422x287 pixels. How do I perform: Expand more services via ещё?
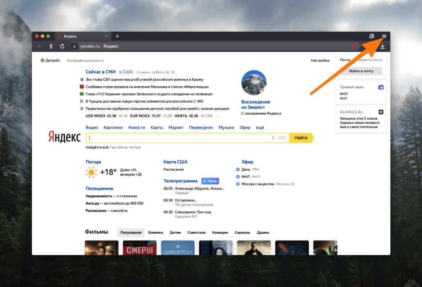point(260,127)
